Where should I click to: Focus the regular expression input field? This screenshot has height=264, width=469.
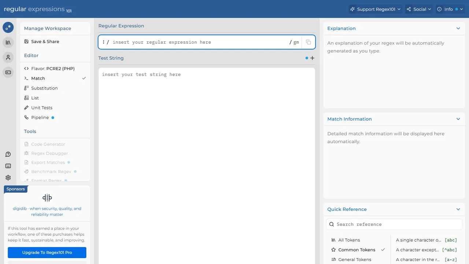click(x=200, y=42)
